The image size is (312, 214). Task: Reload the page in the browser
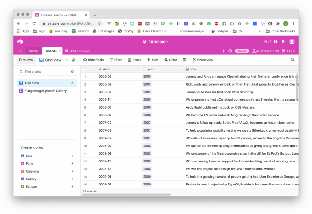click(34, 23)
